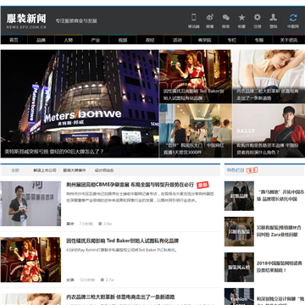Open the lingerie brand article headline in list
The width and height of the screenshot is (305, 305).
point(120,297)
